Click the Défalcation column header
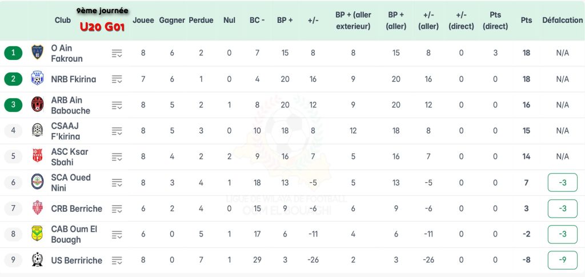The width and height of the screenshot is (585, 277). tap(562, 20)
